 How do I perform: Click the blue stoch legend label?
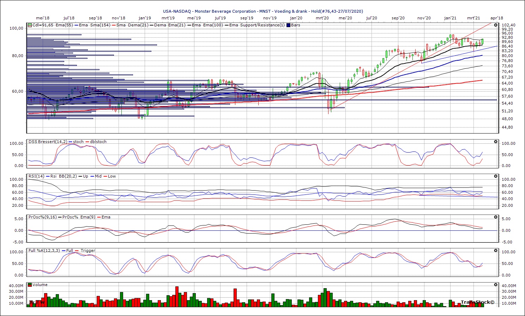(78, 142)
